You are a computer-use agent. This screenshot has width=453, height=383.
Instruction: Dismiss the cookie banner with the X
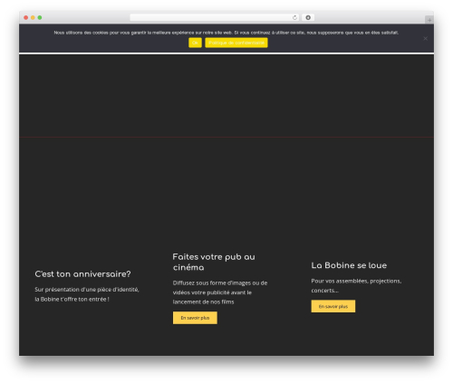425,38
